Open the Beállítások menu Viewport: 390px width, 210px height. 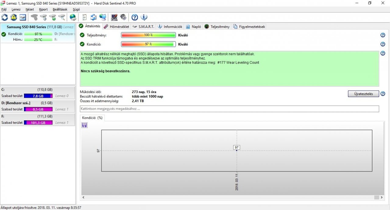click(x=60, y=9)
